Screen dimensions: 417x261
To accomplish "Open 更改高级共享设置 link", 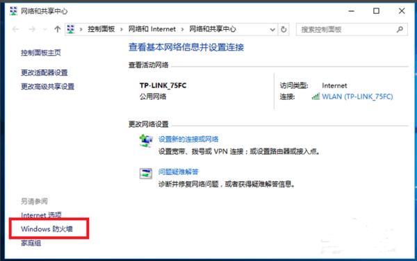I will click(x=47, y=86).
